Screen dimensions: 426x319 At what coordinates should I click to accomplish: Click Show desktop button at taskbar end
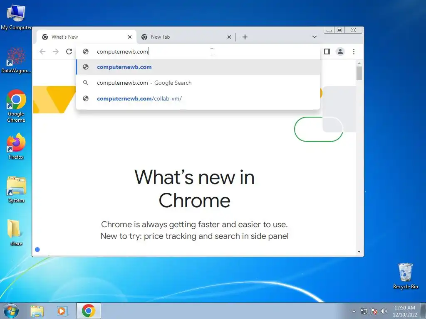[x=423, y=311]
